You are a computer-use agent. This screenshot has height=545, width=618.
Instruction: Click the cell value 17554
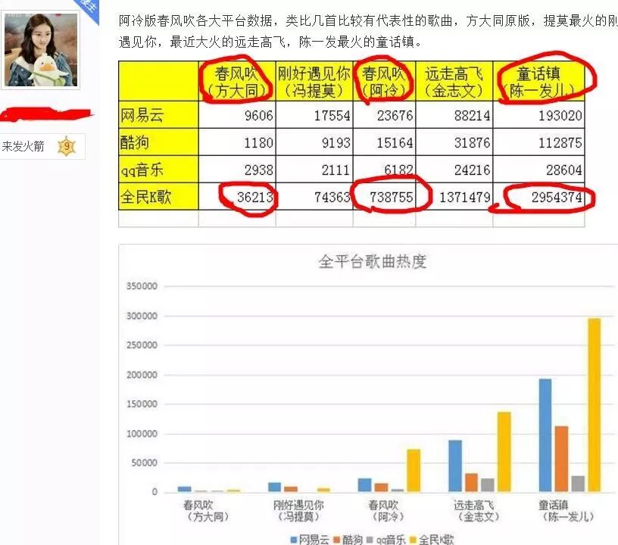(332, 115)
